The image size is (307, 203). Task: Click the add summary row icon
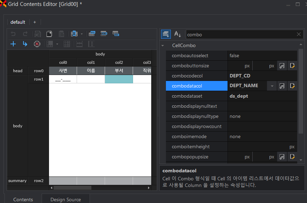[116, 34]
